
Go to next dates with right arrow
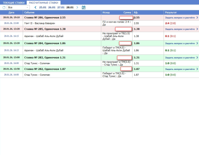click(x=77, y=8)
